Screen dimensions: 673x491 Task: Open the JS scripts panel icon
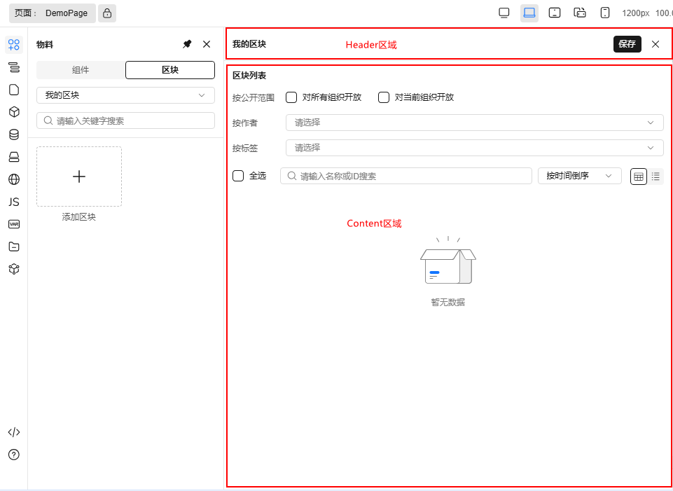pyautogui.click(x=13, y=201)
